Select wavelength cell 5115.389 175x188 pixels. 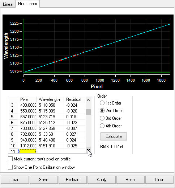(50, 111)
